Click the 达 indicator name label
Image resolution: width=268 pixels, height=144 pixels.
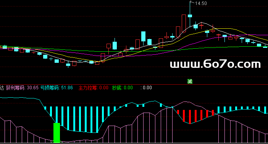2,88
